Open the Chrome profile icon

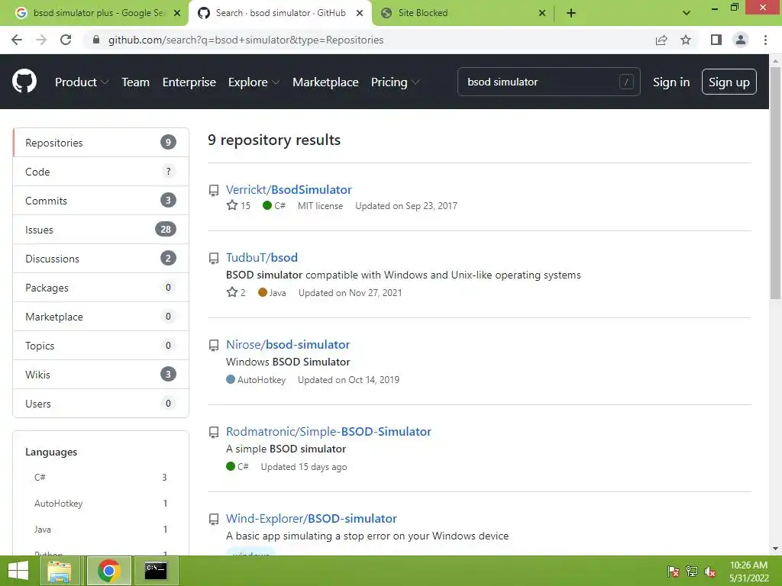(741, 40)
